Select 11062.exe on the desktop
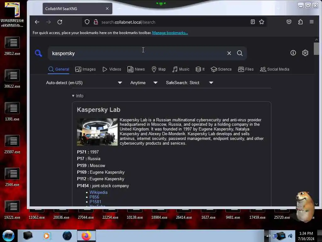The image size is (322, 242). (36, 215)
